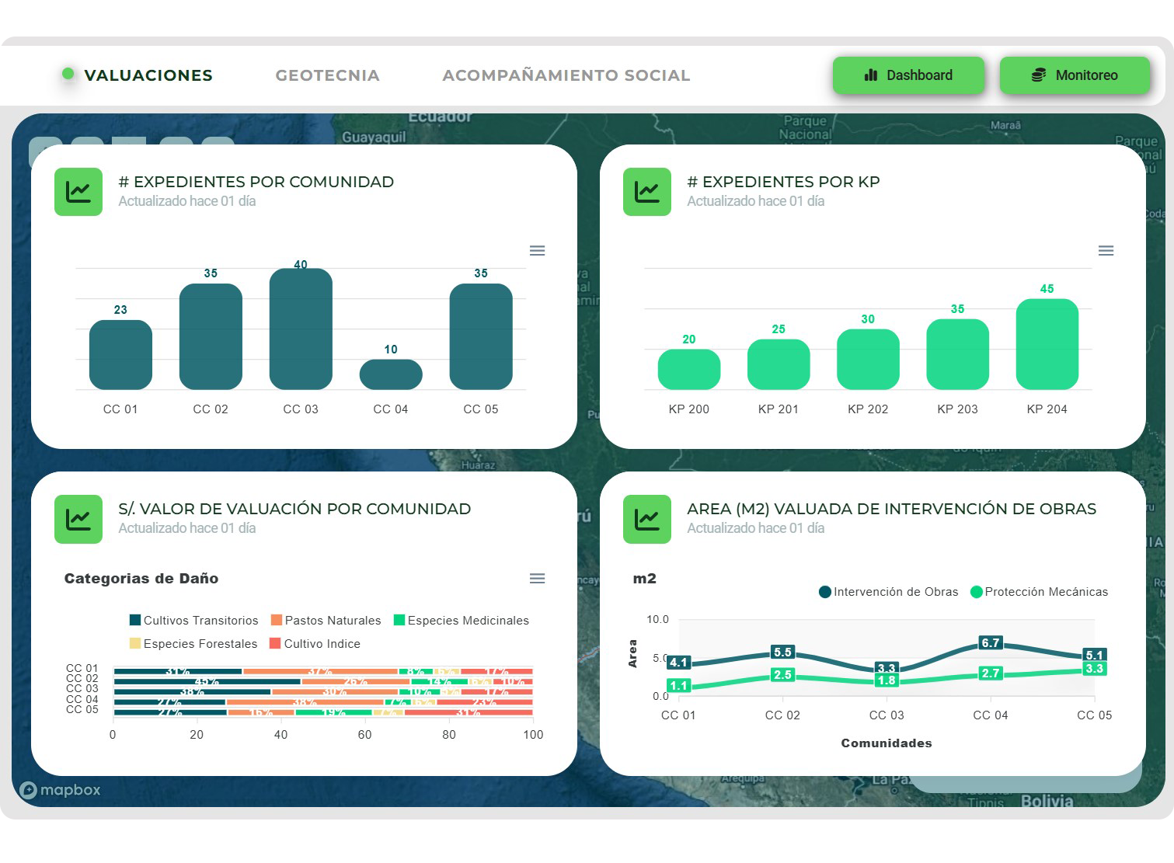The image size is (1174, 863).
Task: Toggle Pastos Naturales legend series
Action: tap(326, 621)
